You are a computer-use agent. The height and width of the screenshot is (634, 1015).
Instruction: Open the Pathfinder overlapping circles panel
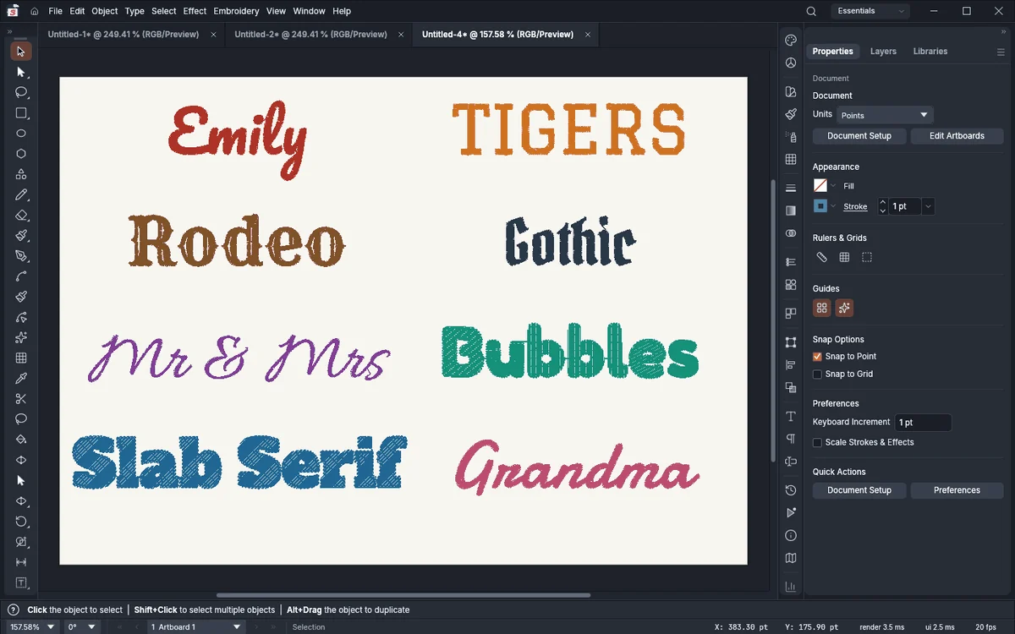tap(791, 232)
